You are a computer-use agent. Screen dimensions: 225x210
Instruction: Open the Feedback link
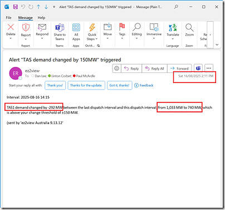pyautogui.click(x=144, y=85)
